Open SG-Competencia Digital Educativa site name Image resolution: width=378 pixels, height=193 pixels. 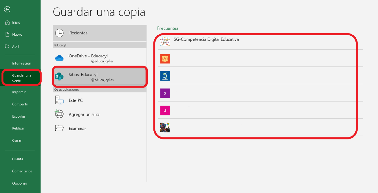pos(206,39)
